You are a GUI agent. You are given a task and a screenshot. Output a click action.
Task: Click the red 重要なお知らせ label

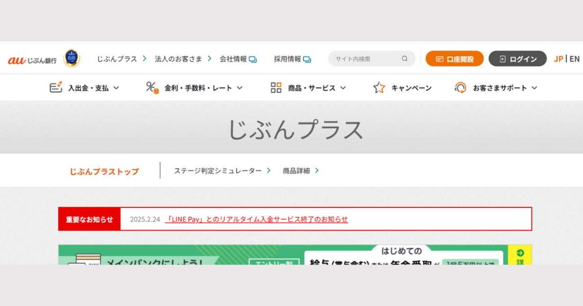pyautogui.click(x=90, y=219)
